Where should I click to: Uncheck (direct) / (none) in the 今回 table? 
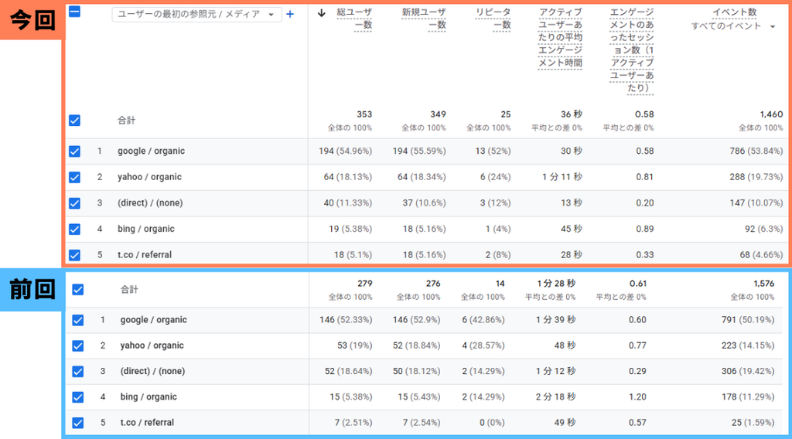(74, 202)
